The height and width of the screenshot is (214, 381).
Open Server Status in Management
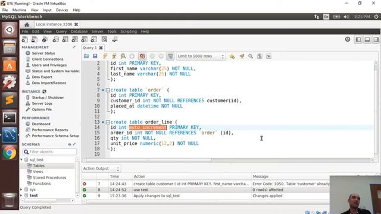(43, 53)
